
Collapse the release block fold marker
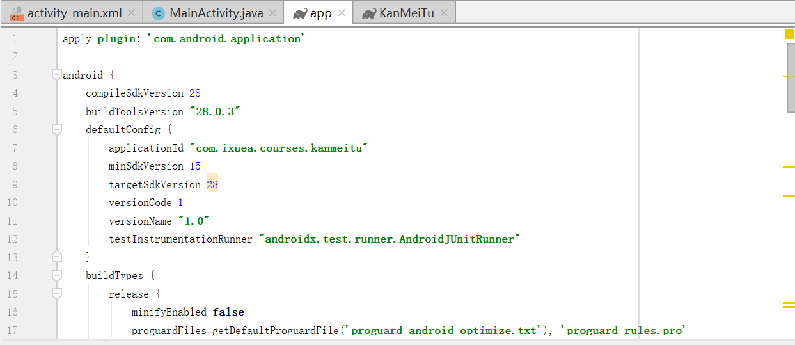pyautogui.click(x=57, y=293)
